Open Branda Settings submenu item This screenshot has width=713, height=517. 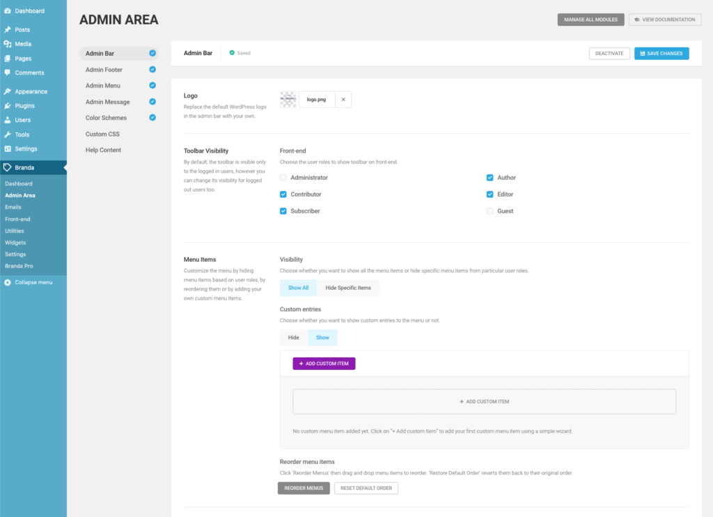tap(15, 254)
